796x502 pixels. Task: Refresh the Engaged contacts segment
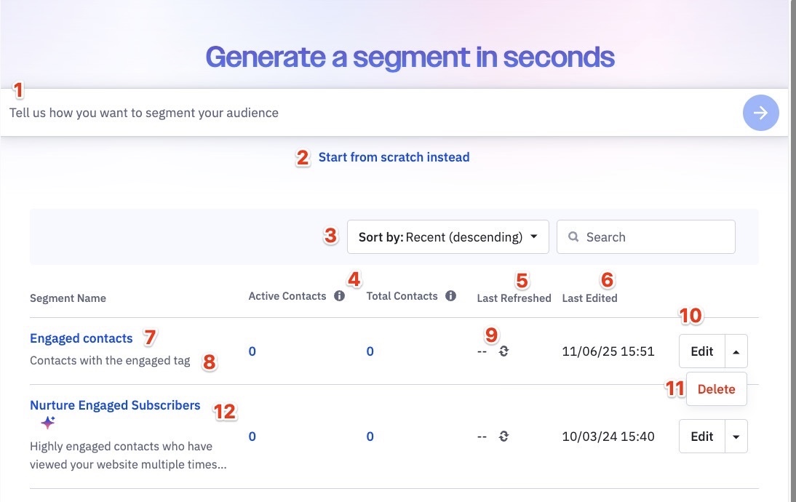click(503, 351)
